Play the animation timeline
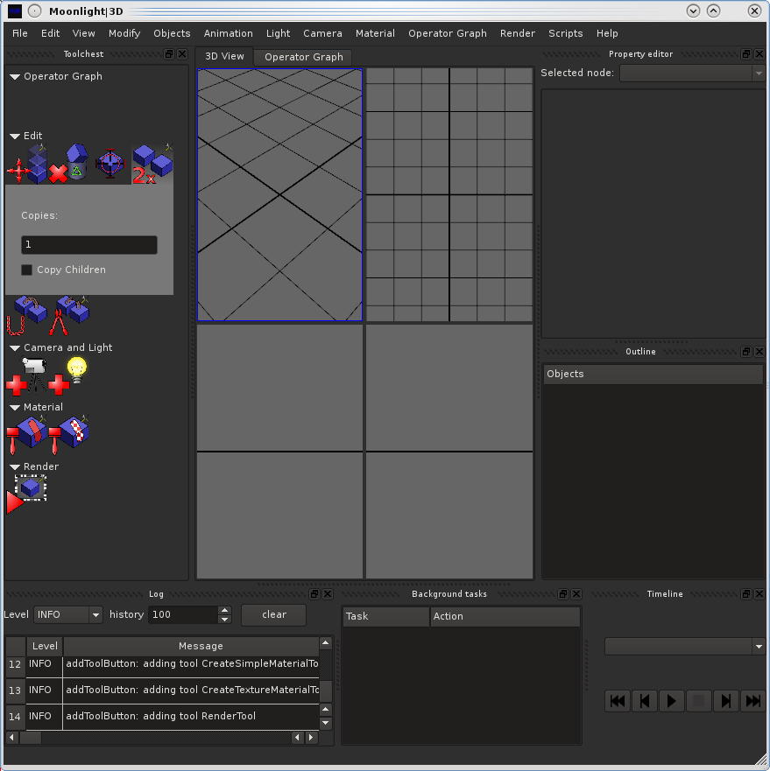This screenshot has height=771, width=770. pos(672,701)
